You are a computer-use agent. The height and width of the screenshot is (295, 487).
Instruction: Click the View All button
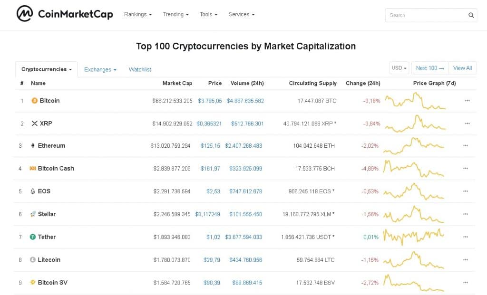pos(462,68)
